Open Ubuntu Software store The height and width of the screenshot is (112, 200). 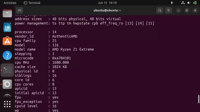click(x=7, y=41)
